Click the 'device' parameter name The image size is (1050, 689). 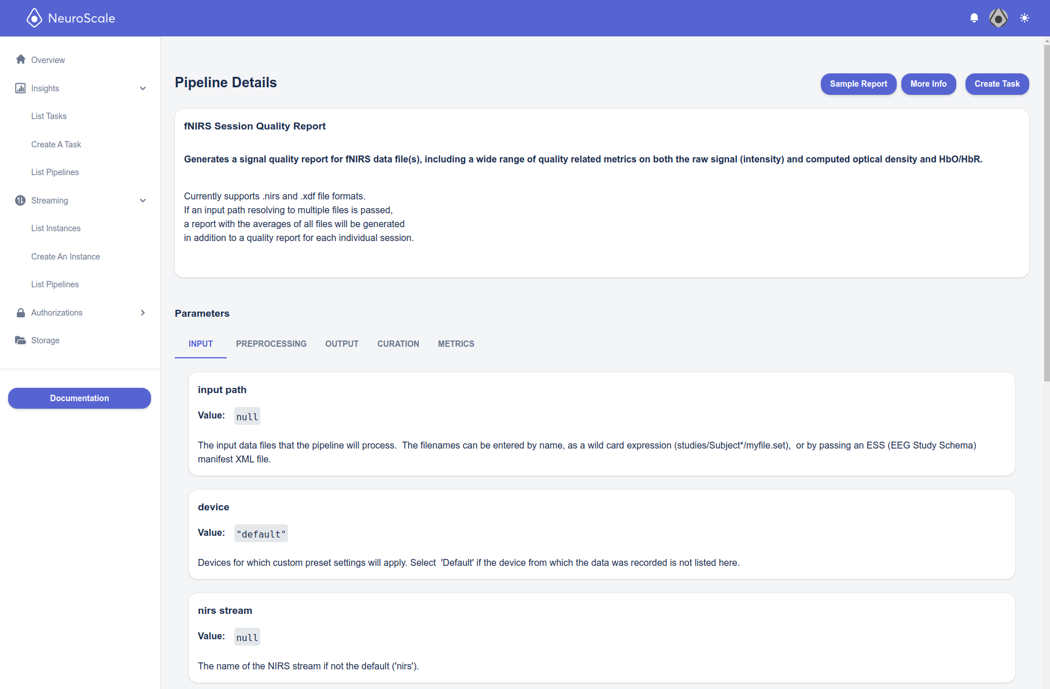pyautogui.click(x=213, y=507)
